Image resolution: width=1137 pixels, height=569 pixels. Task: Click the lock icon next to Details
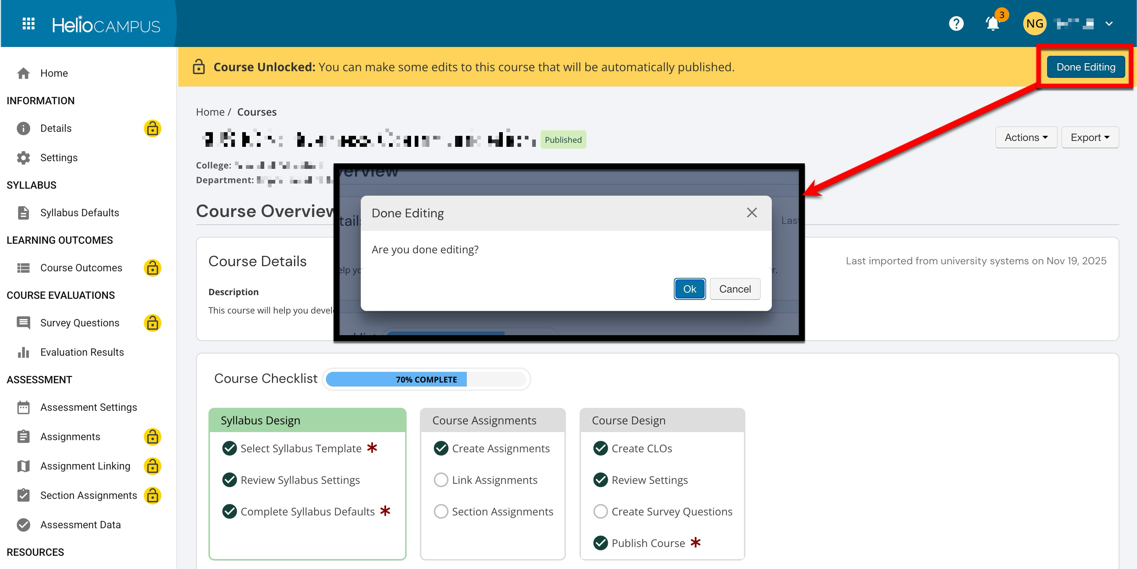pos(152,128)
